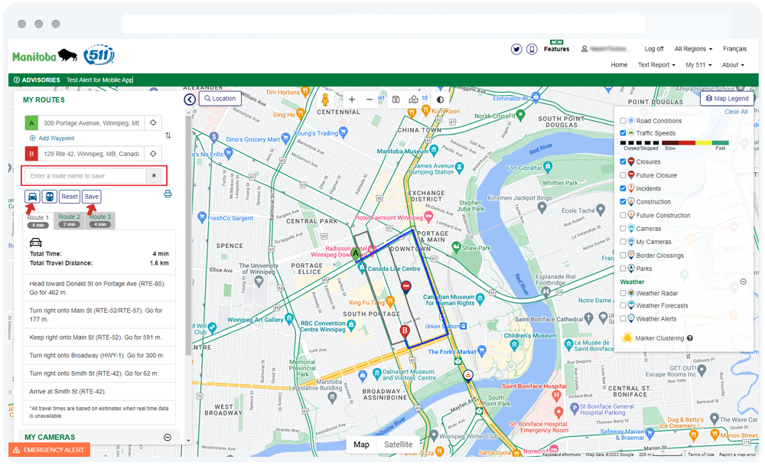Viewport: 765px width, 466px height.
Task: Select the Street View pegman icon
Action: [x=325, y=99]
